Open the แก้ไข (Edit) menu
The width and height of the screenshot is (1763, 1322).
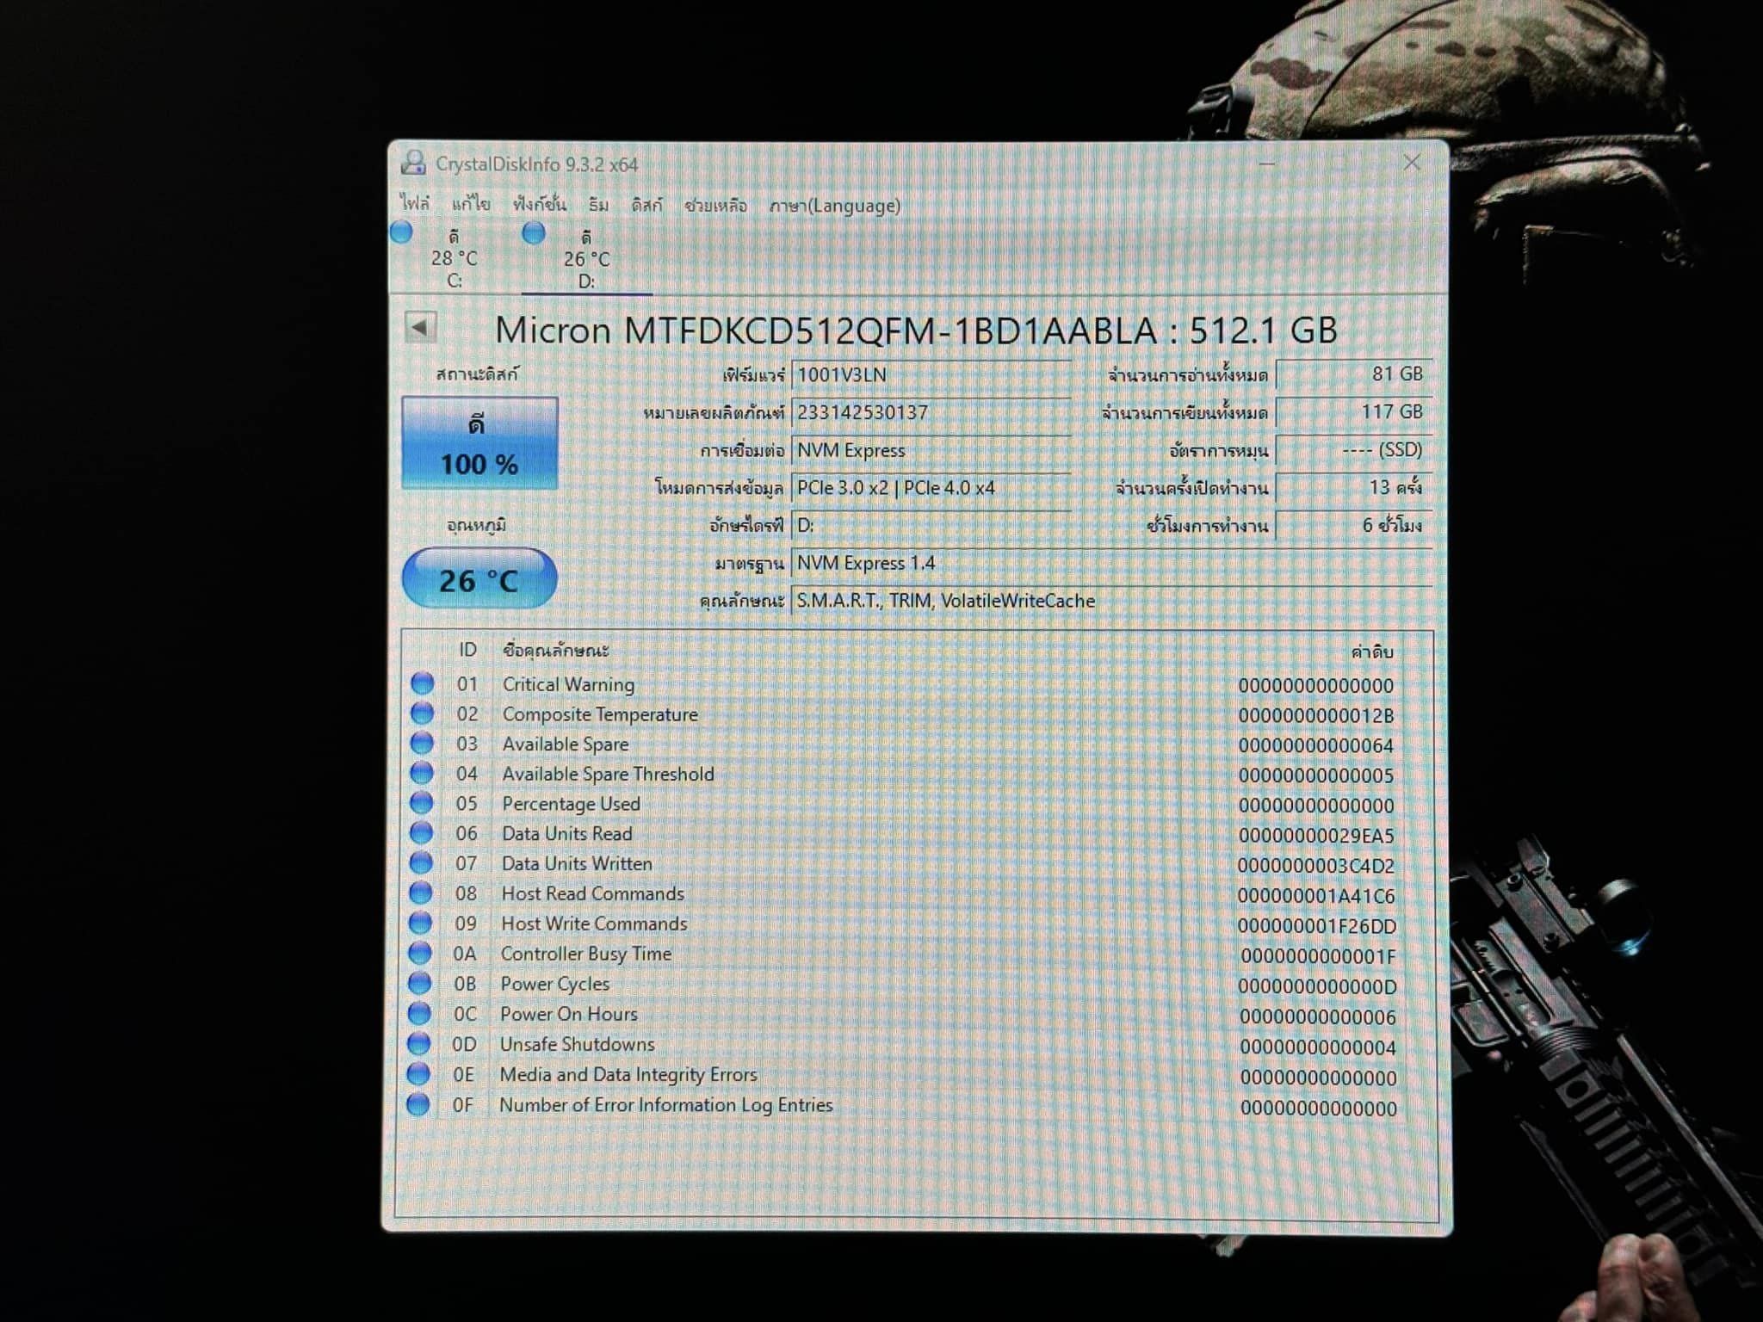tap(471, 204)
